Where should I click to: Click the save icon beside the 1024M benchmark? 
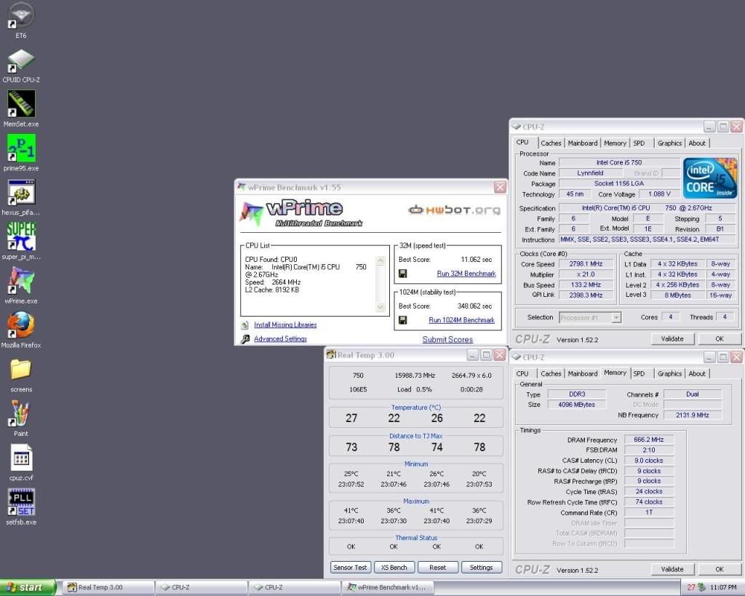[x=402, y=320]
